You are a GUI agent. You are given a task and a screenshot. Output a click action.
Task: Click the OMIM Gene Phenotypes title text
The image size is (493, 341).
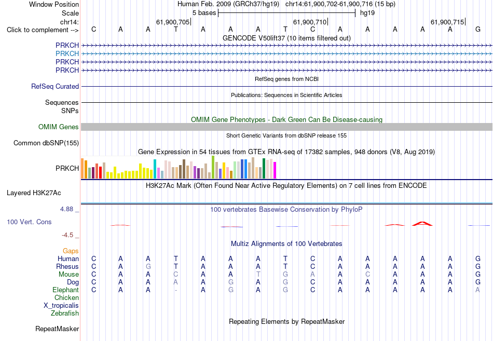pos(286,119)
